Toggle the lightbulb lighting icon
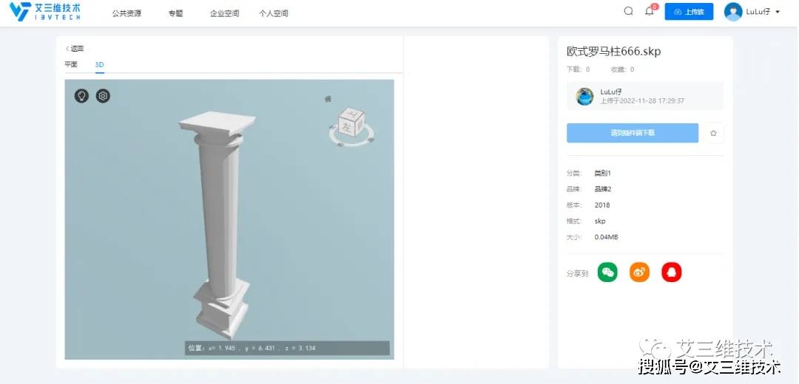Image resolution: width=799 pixels, height=384 pixels. (81, 95)
